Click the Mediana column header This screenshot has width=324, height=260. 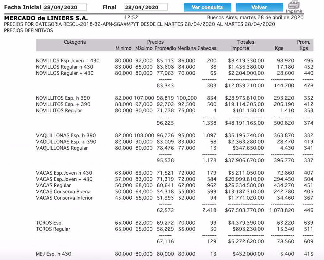pyautogui.click(x=185, y=48)
